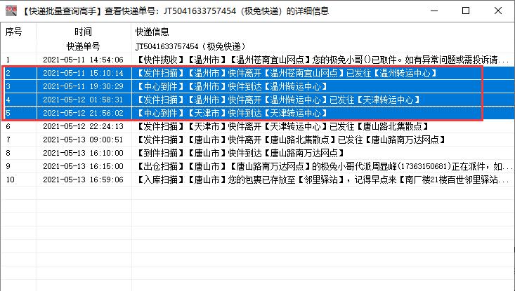Select row number 2 index cell
The height and width of the screenshot is (291, 515).
tap(8, 73)
